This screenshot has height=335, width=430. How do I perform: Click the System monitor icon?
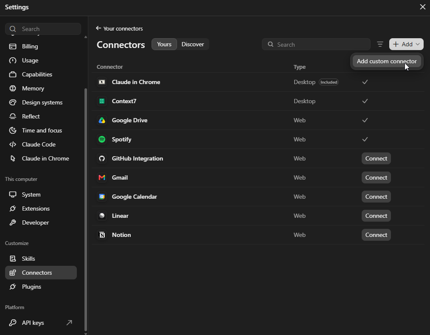tap(13, 194)
